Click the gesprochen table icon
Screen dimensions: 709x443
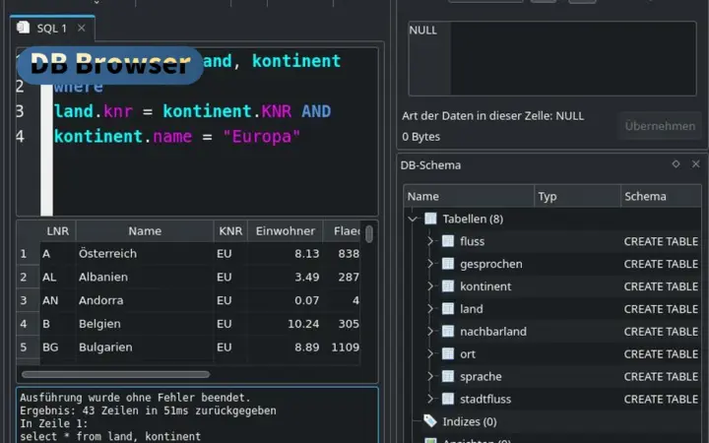[448, 264]
